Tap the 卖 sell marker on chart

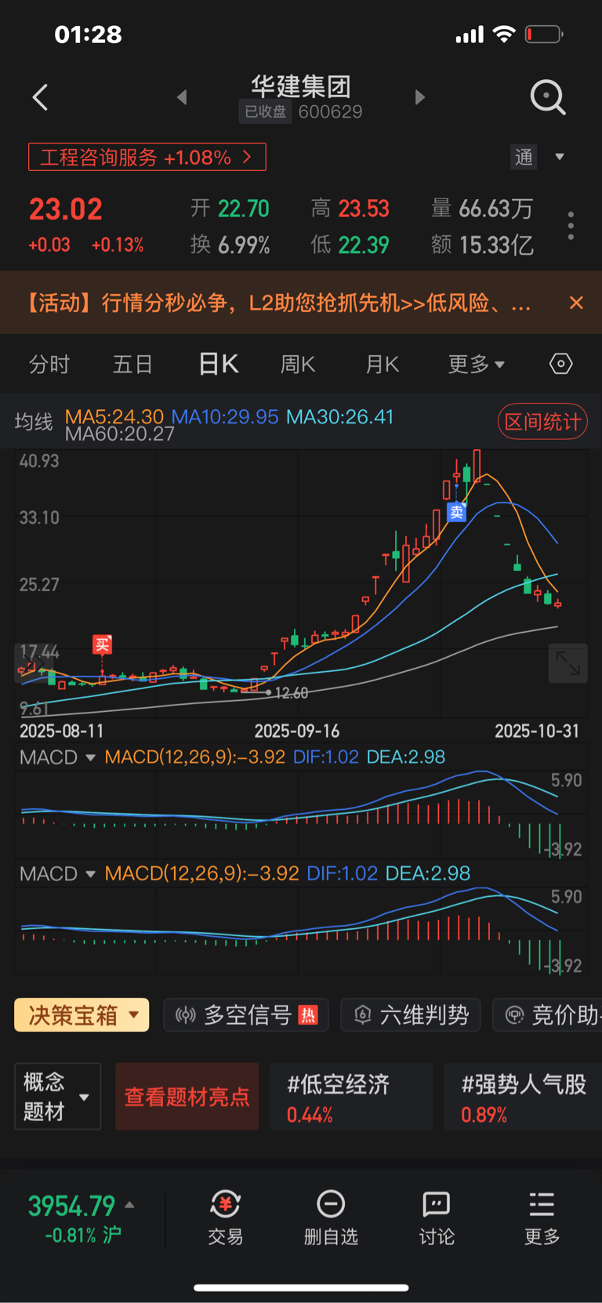pos(456,513)
